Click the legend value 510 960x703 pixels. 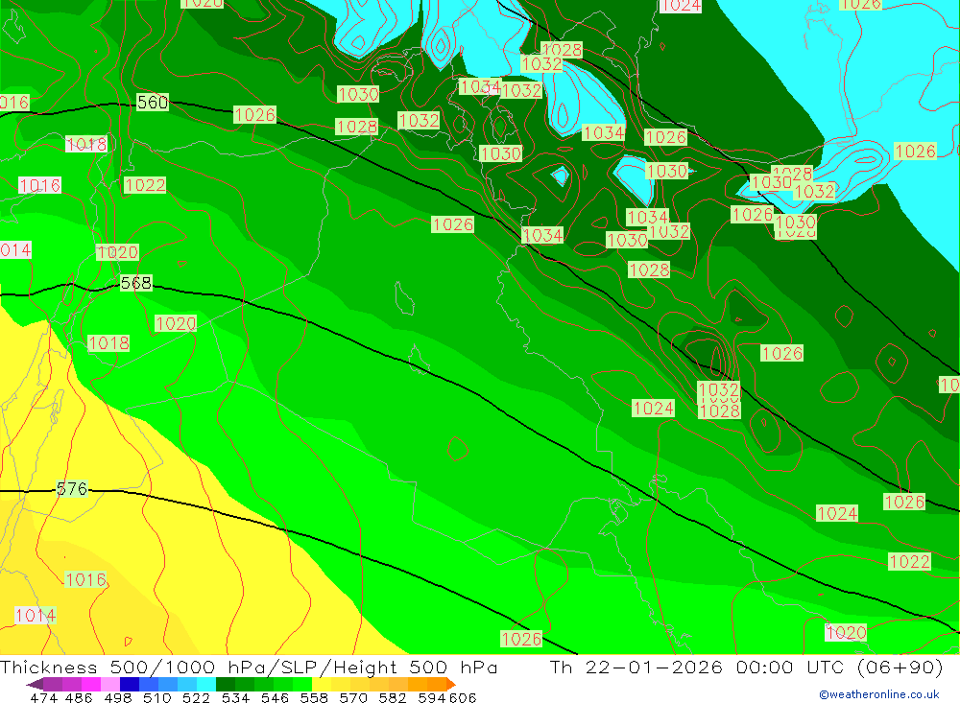point(156,697)
